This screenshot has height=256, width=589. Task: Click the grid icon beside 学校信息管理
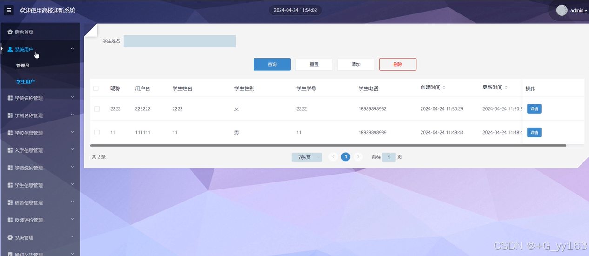coord(10,133)
